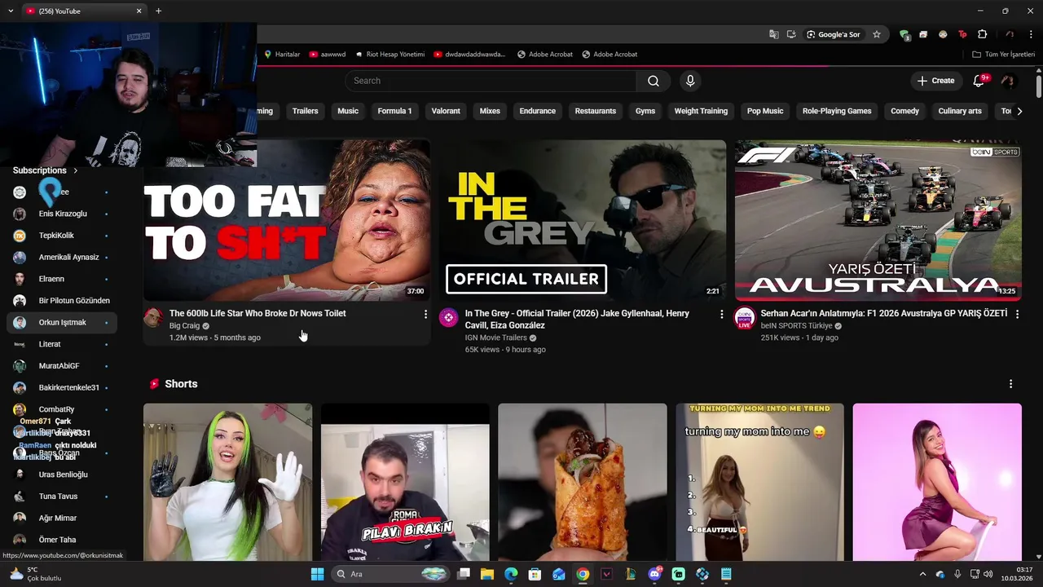Open the Too Fat video thumbnail

(287, 220)
